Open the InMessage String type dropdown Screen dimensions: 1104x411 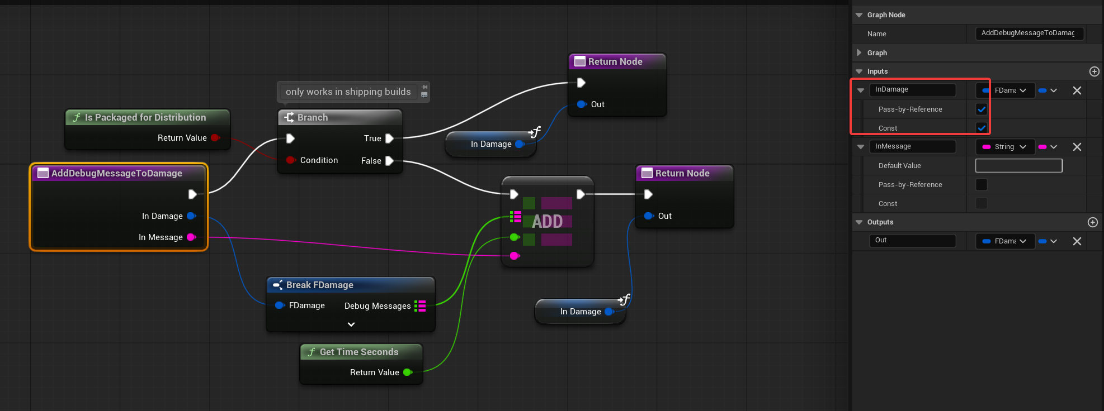click(1005, 147)
